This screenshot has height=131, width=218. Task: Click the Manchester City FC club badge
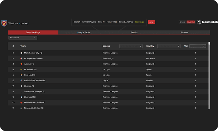[x=21, y=53]
